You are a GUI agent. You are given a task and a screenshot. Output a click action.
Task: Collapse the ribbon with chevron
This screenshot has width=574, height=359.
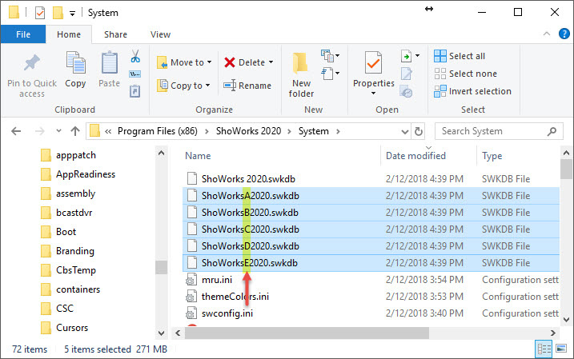point(547,34)
